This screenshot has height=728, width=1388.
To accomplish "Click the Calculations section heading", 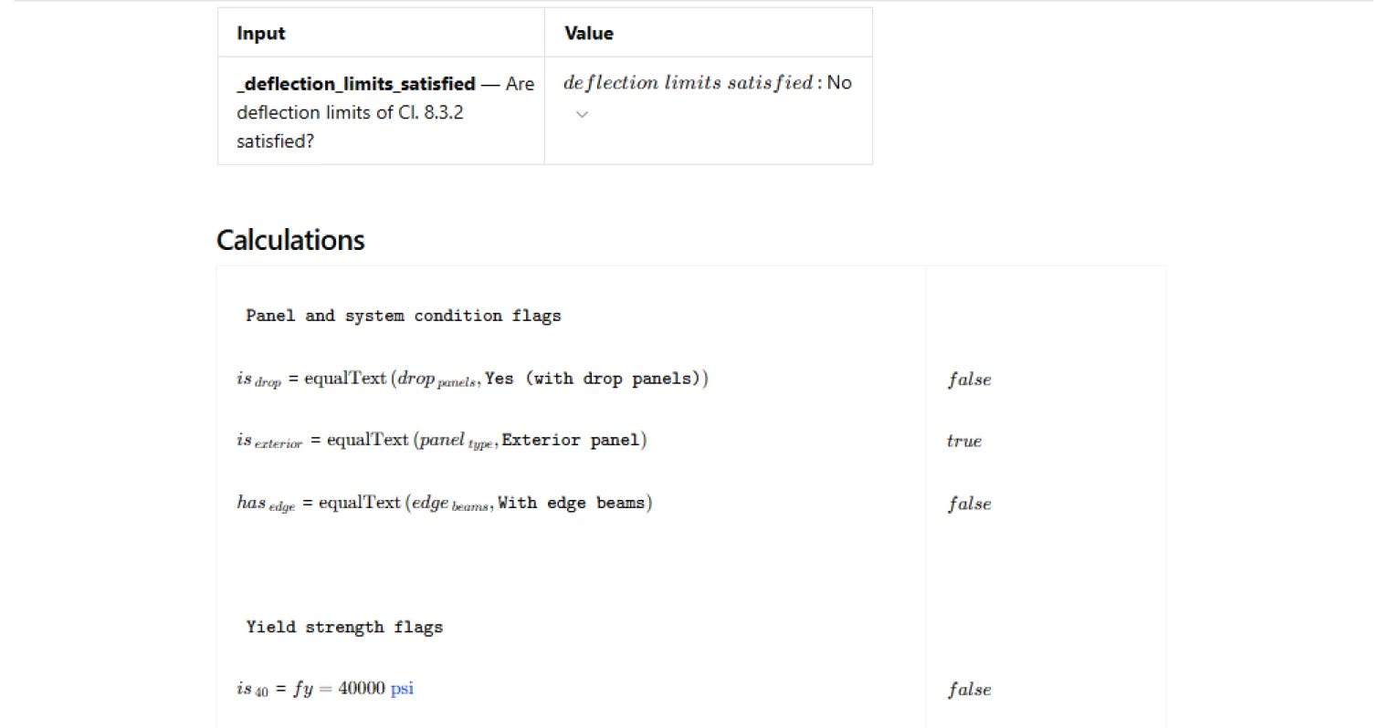I will [290, 240].
